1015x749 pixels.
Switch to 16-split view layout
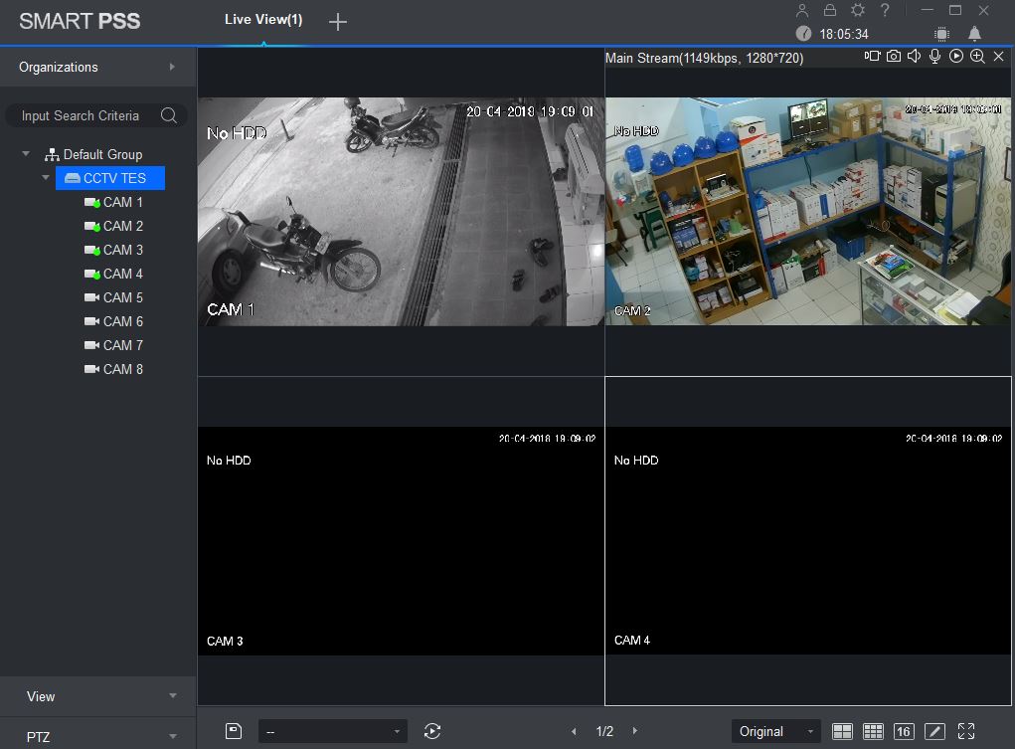pos(904,731)
